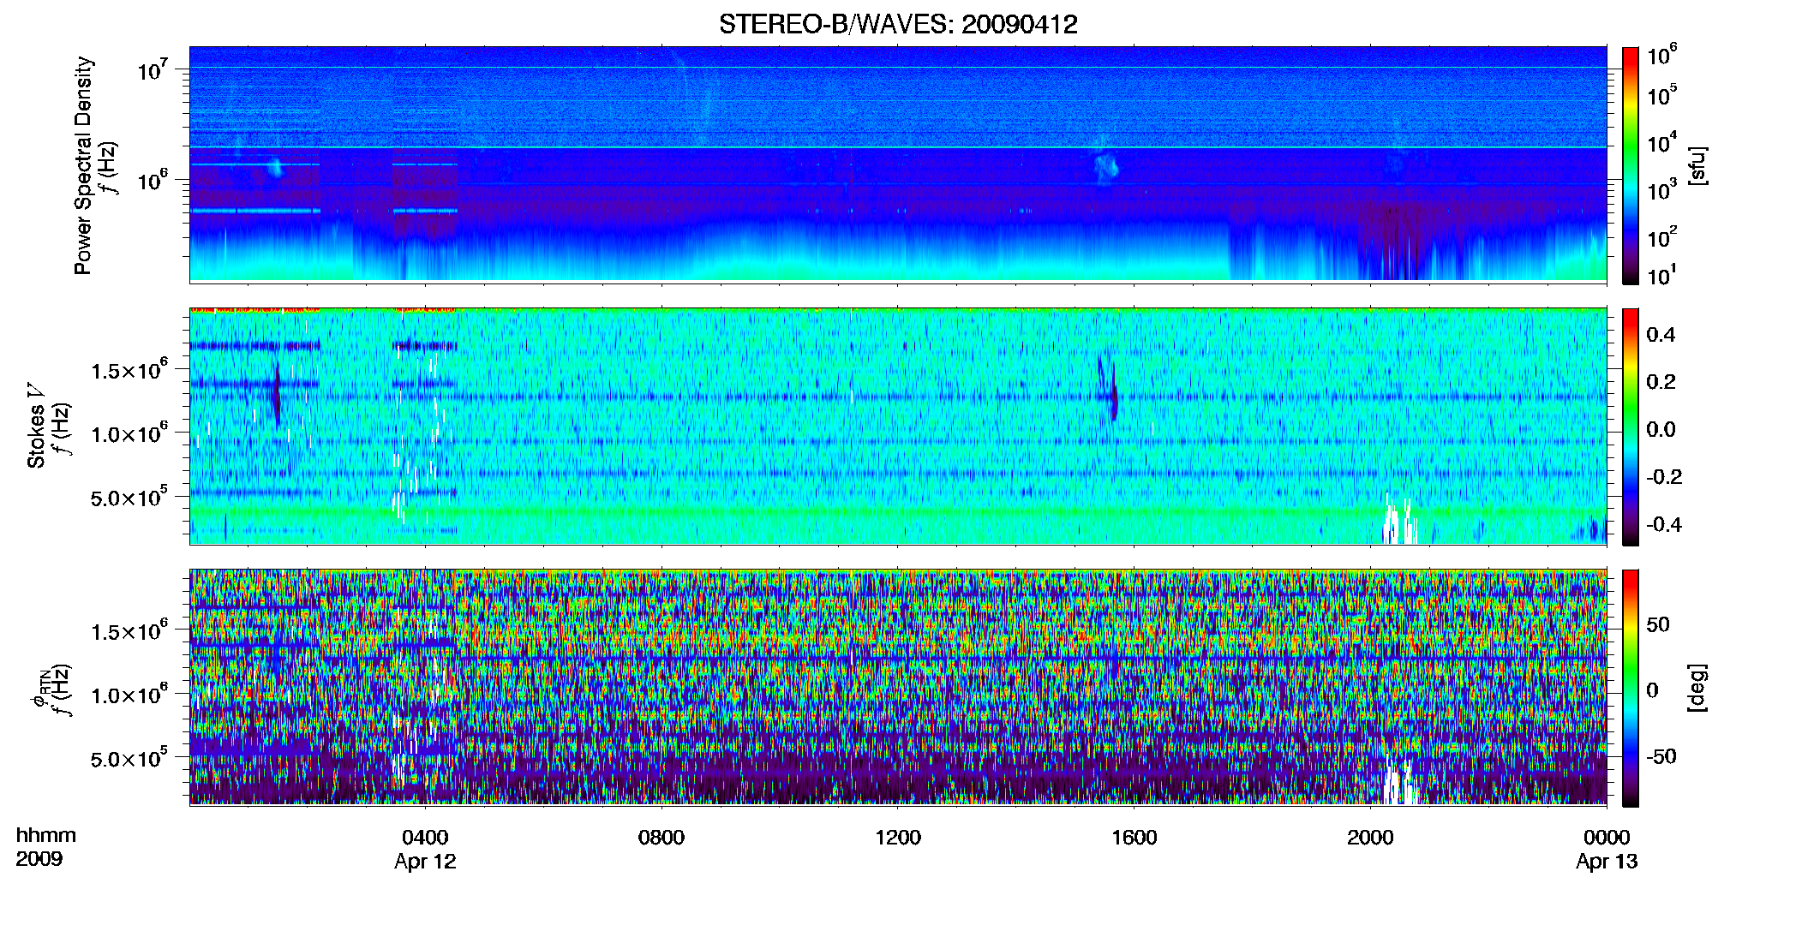Select the "Apr 13" date label
This screenshot has width=1796, height=925.
1607,862
